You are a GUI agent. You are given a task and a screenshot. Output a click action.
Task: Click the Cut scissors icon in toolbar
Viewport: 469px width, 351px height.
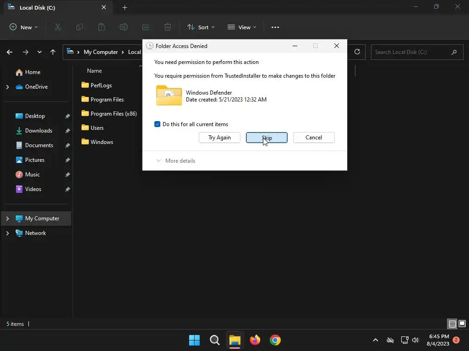[57, 27]
